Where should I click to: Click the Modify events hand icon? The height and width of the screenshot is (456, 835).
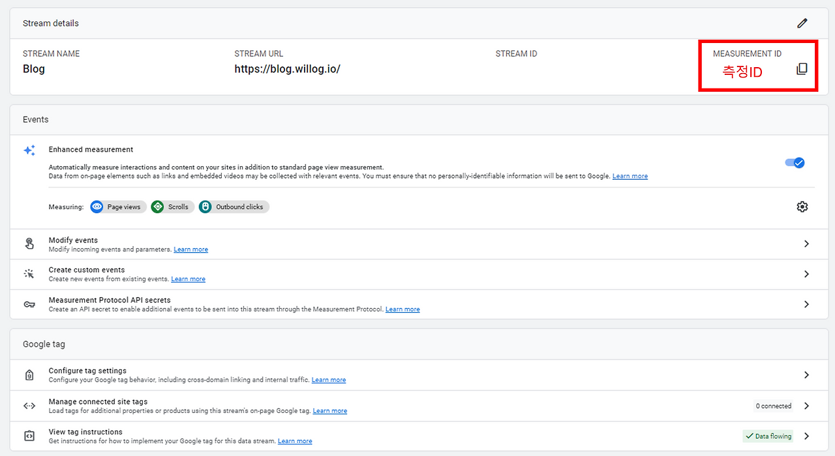[x=29, y=244]
